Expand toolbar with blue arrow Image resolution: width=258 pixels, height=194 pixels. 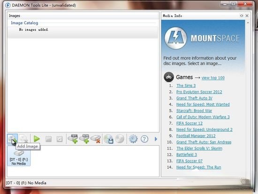(156, 139)
